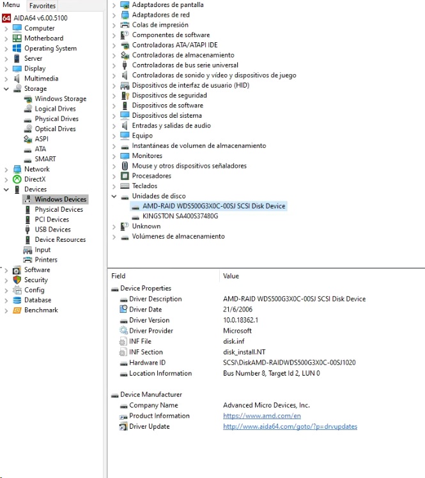Image resolution: width=425 pixels, height=478 pixels.
Task: Select the Input devices item
Action: tap(42, 250)
